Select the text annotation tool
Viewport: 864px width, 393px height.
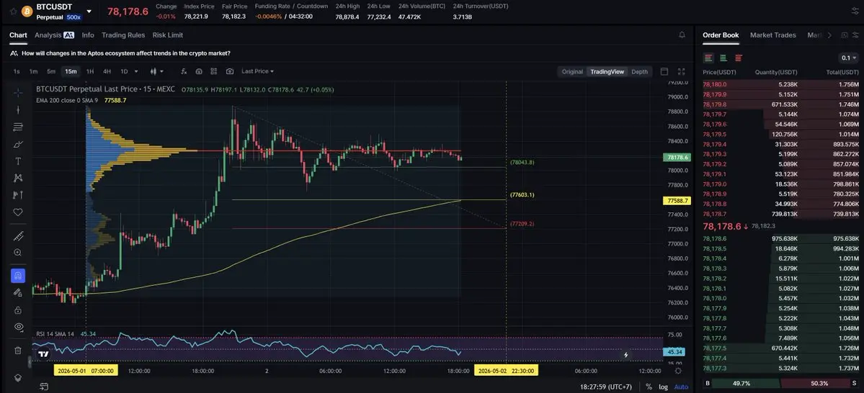(17, 161)
